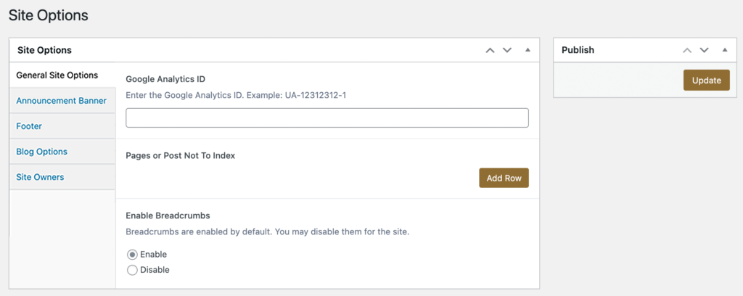Move Site Options panel up

[x=490, y=50]
